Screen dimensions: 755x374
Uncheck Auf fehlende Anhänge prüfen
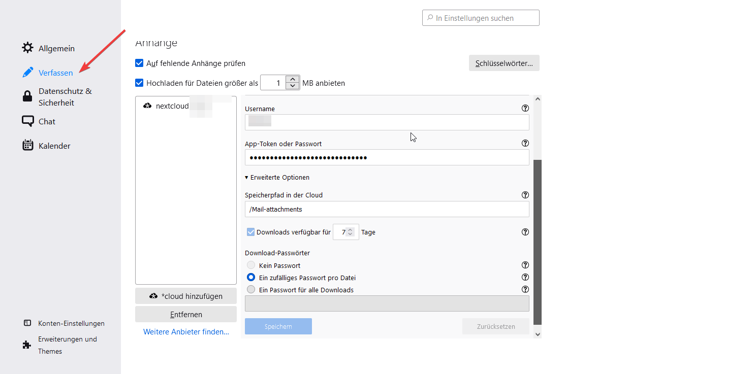[x=139, y=63]
